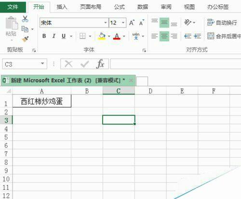Open the font size dropdown
Viewport: 241px width, 199px height.
tap(123, 23)
